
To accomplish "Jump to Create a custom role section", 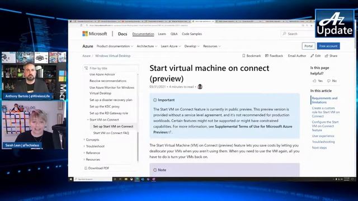I will (326, 112).
